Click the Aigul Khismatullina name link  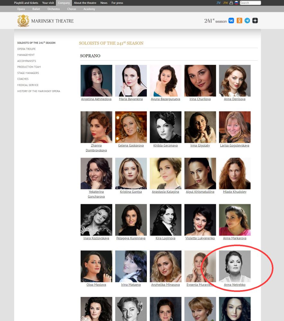(200, 192)
